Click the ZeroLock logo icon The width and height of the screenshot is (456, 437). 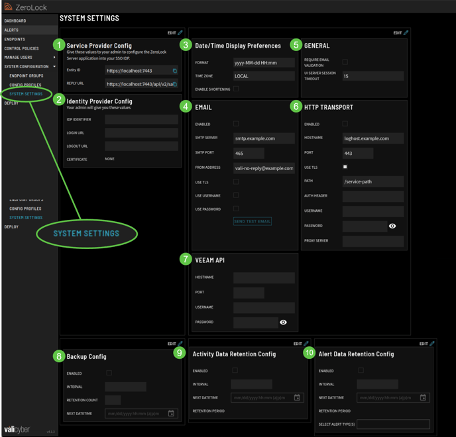8,7
